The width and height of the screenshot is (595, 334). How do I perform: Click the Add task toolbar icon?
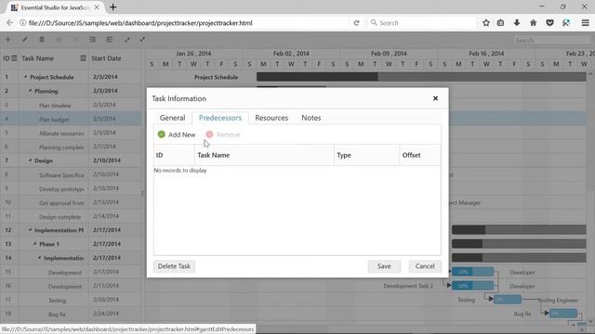pyautogui.click(x=8, y=39)
